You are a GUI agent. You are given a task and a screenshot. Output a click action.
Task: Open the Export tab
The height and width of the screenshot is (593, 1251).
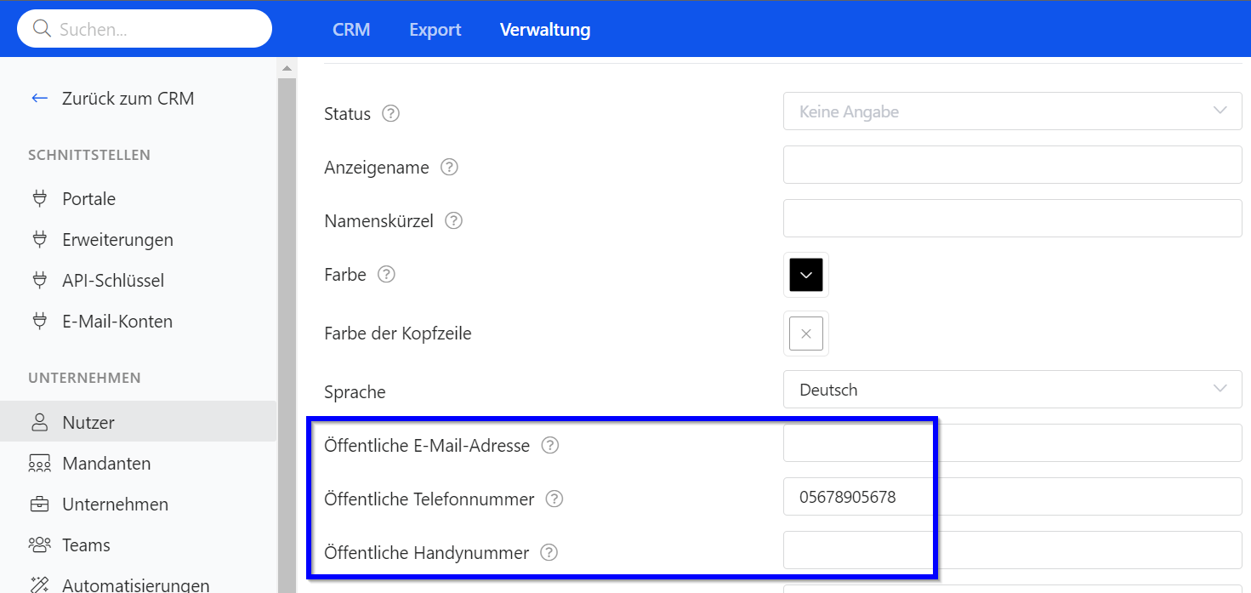pyautogui.click(x=435, y=30)
